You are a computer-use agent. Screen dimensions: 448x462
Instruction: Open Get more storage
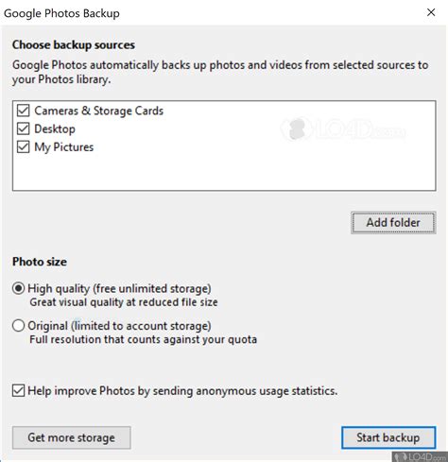coord(72,437)
